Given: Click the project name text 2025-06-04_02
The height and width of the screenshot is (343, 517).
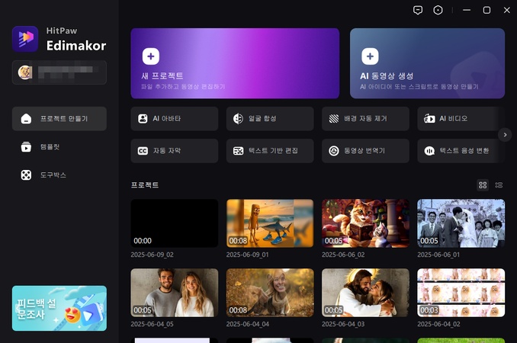Looking at the screenshot, I should coord(438,324).
